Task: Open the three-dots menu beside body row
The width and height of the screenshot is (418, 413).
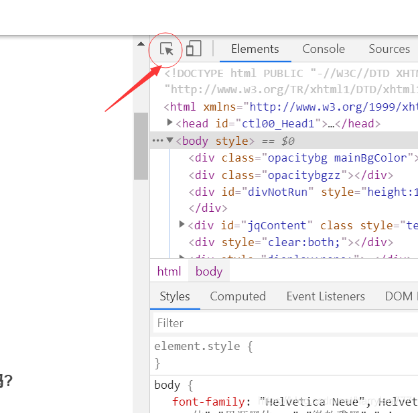Action: pyautogui.click(x=157, y=140)
